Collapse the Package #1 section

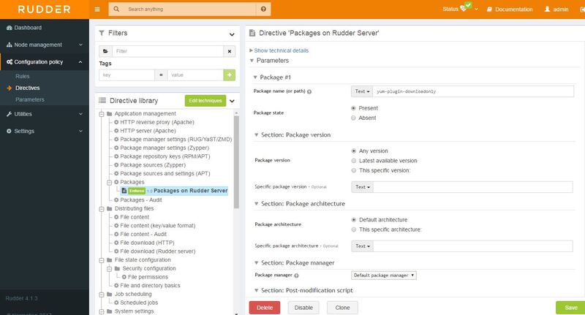point(255,77)
